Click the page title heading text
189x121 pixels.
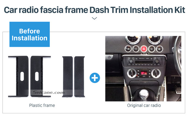tap(94, 10)
